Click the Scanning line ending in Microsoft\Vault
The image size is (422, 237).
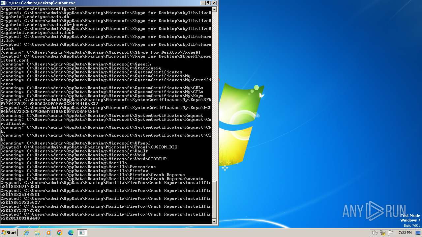[x=74, y=151]
